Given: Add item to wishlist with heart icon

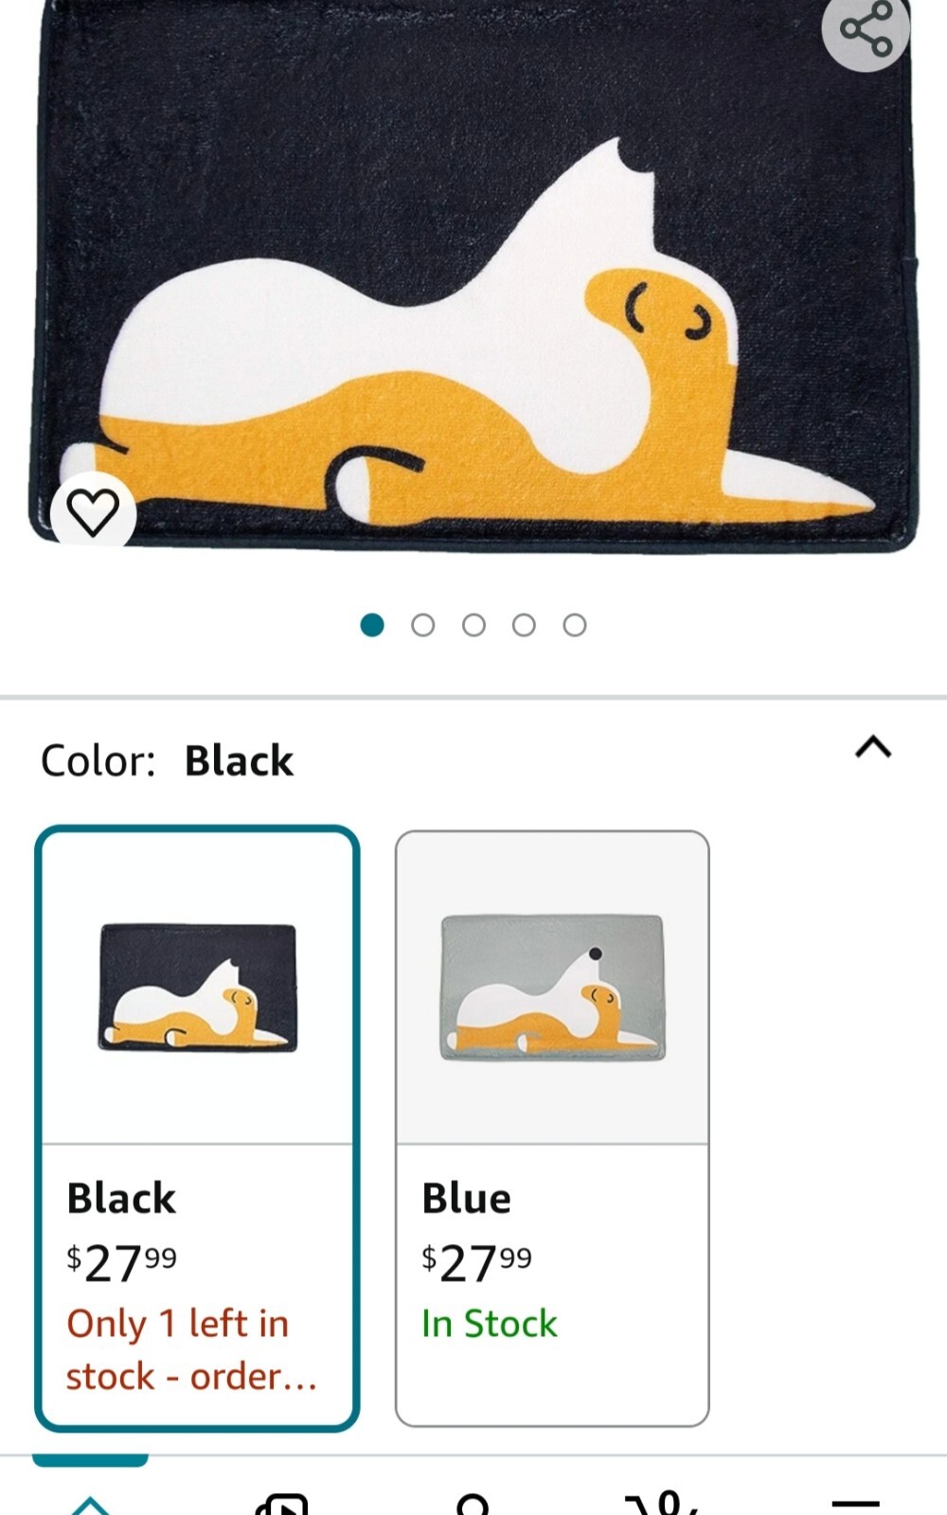Looking at the screenshot, I should [93, 512].
